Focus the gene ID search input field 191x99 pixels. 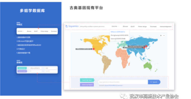coord(123,82)
